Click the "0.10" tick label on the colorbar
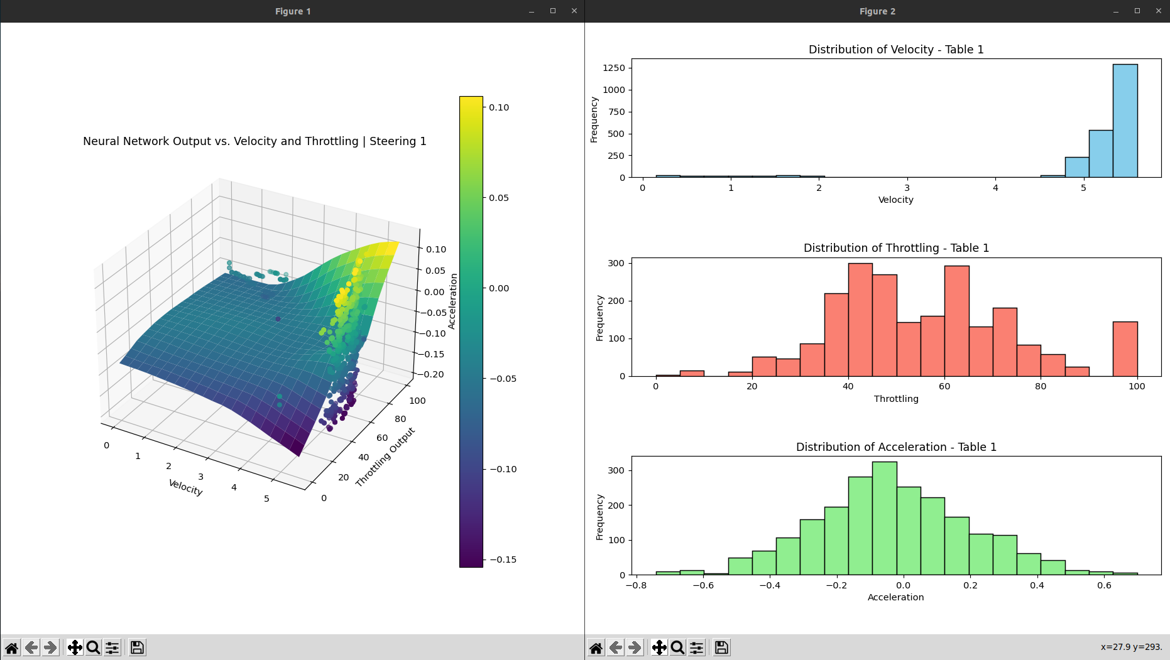 click(x=499, y=107)
